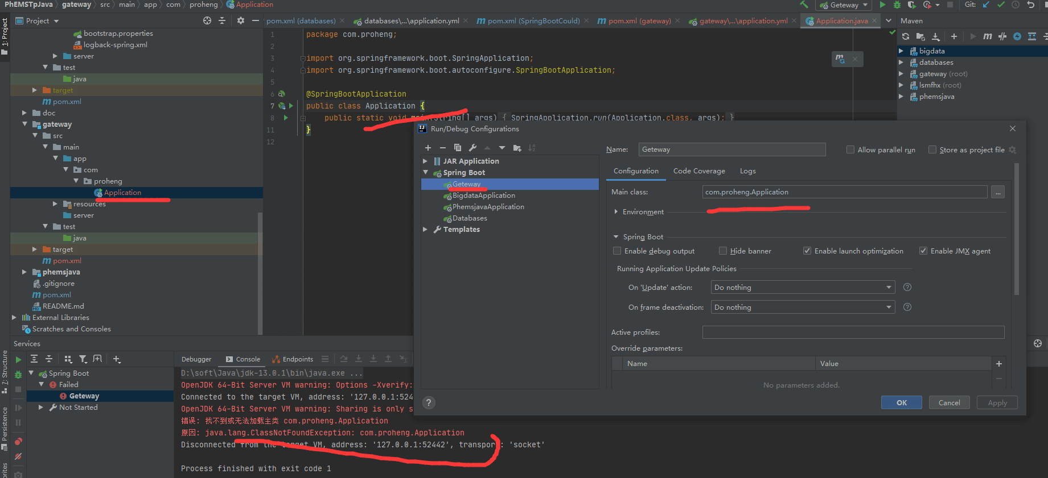Click the copy configuration icon
The image size is (1048, 478).
[x=458, y=148]
